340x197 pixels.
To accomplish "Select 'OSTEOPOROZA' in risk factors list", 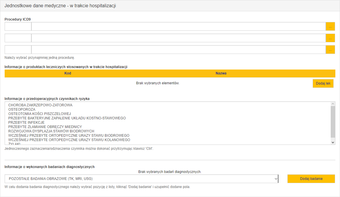I will click(x=22, y=110).
